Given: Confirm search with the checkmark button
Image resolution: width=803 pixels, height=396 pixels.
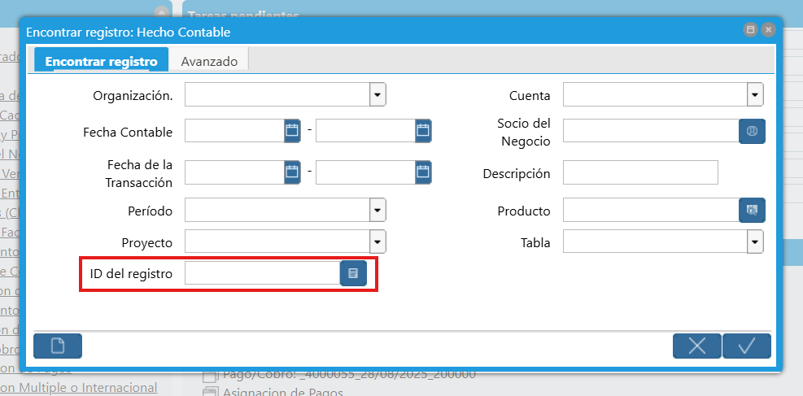Looking at the screenshot, I should pyautogui.click(x=746, y=346).
